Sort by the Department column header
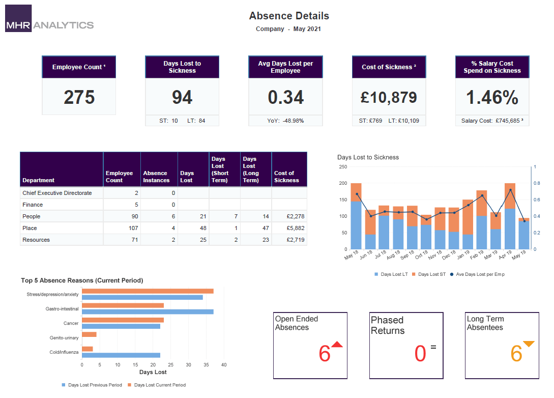Screen dimensions: 554x398 click(x=39, y=180)
